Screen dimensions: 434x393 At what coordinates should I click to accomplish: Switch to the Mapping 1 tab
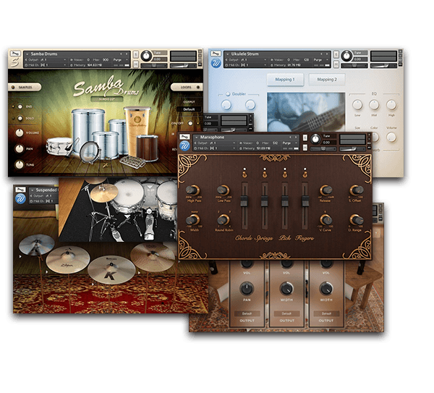click(285, 80)
